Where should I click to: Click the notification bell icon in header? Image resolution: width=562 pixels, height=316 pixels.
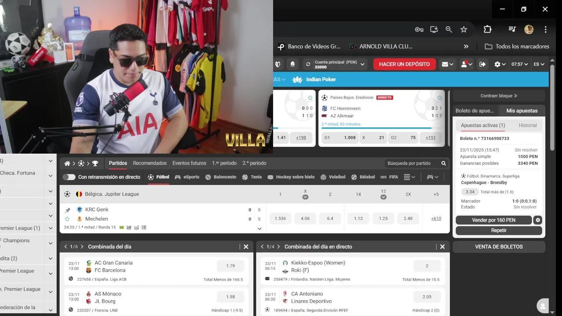click(x=292, y=65)
